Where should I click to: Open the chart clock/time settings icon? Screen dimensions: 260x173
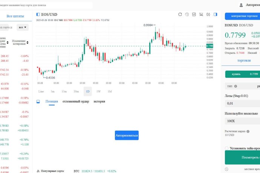(187, 14)
